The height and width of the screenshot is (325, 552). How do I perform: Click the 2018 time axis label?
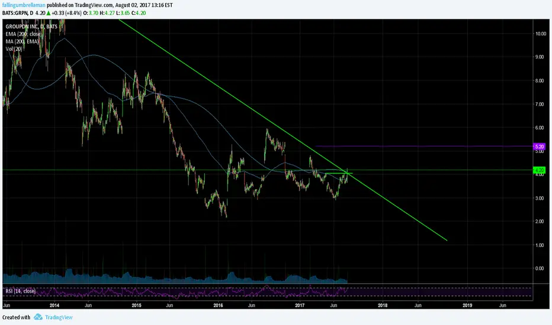tap(383, 305)
